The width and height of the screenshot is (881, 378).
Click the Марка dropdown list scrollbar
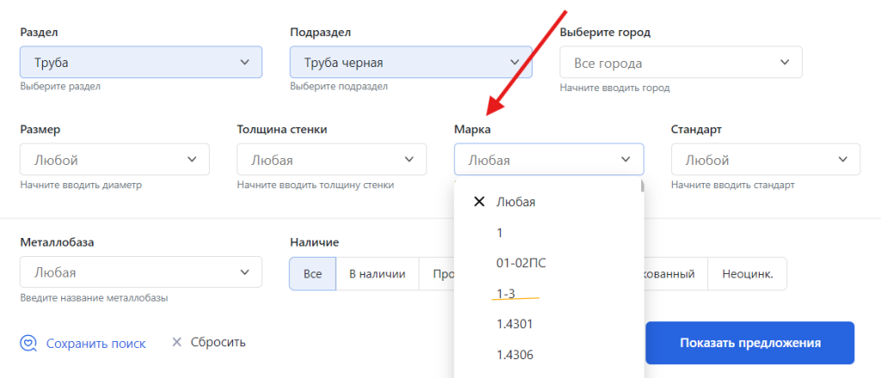(x=642, y=187)
